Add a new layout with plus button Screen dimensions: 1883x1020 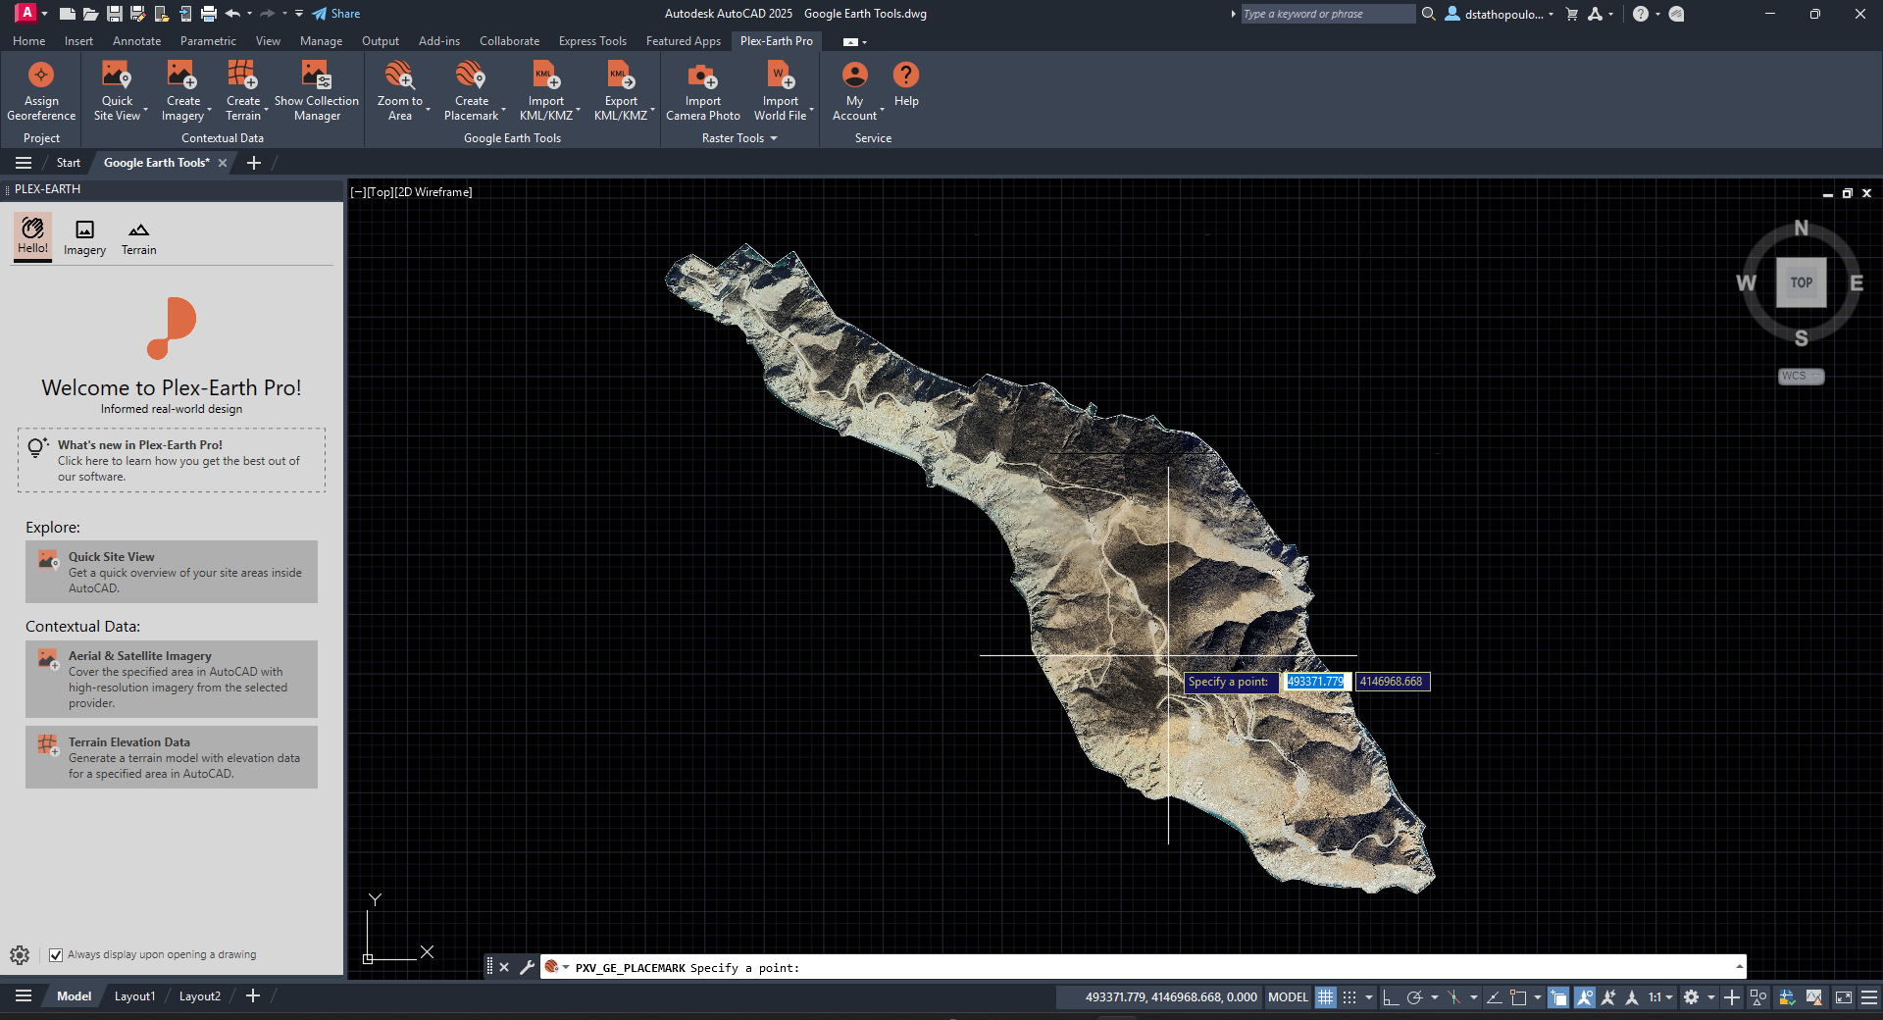click(x=252, y=996)
